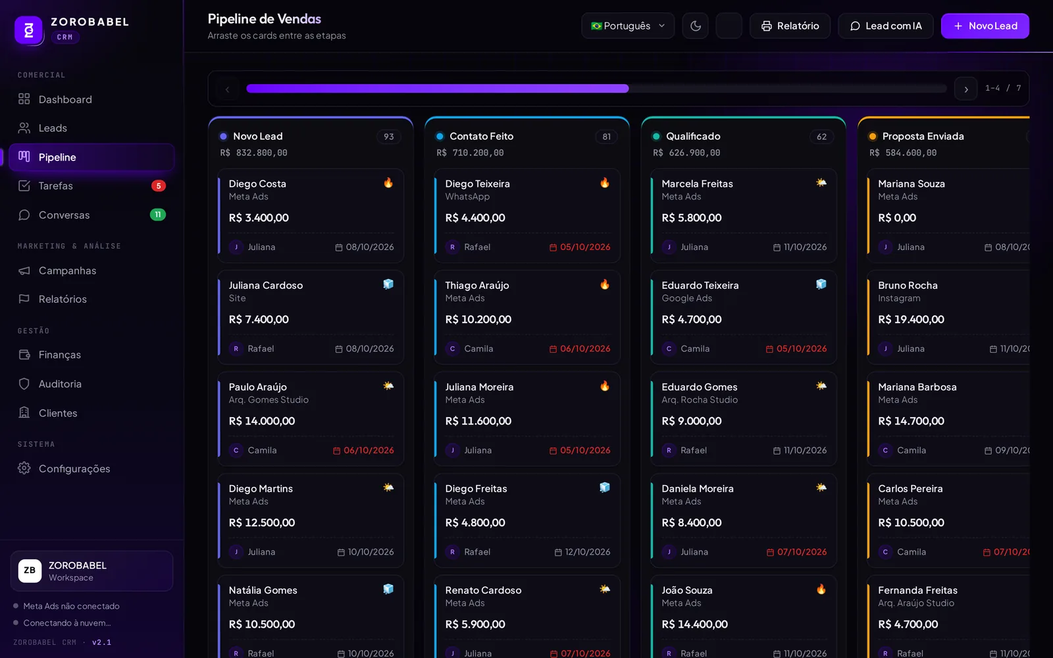The image size is (1053, 658).
Task: Click the red 5 badge on Tarefas
Action: click(x=159, y=186)
